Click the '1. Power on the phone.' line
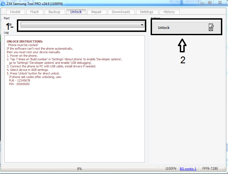The image size is (228, 174). pyautogui.click(x=22, y=56)
